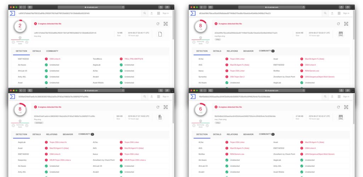Click Sign in within the mac_Flash.dmg window
Screen dimensions: 363x177
point(346,97)
